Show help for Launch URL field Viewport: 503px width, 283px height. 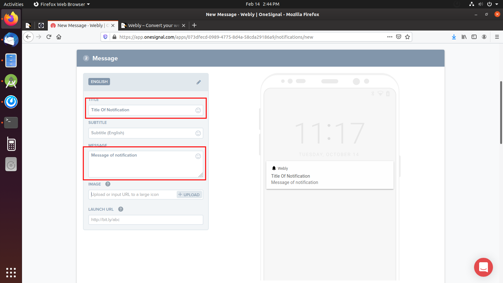[x=121, y=209]
